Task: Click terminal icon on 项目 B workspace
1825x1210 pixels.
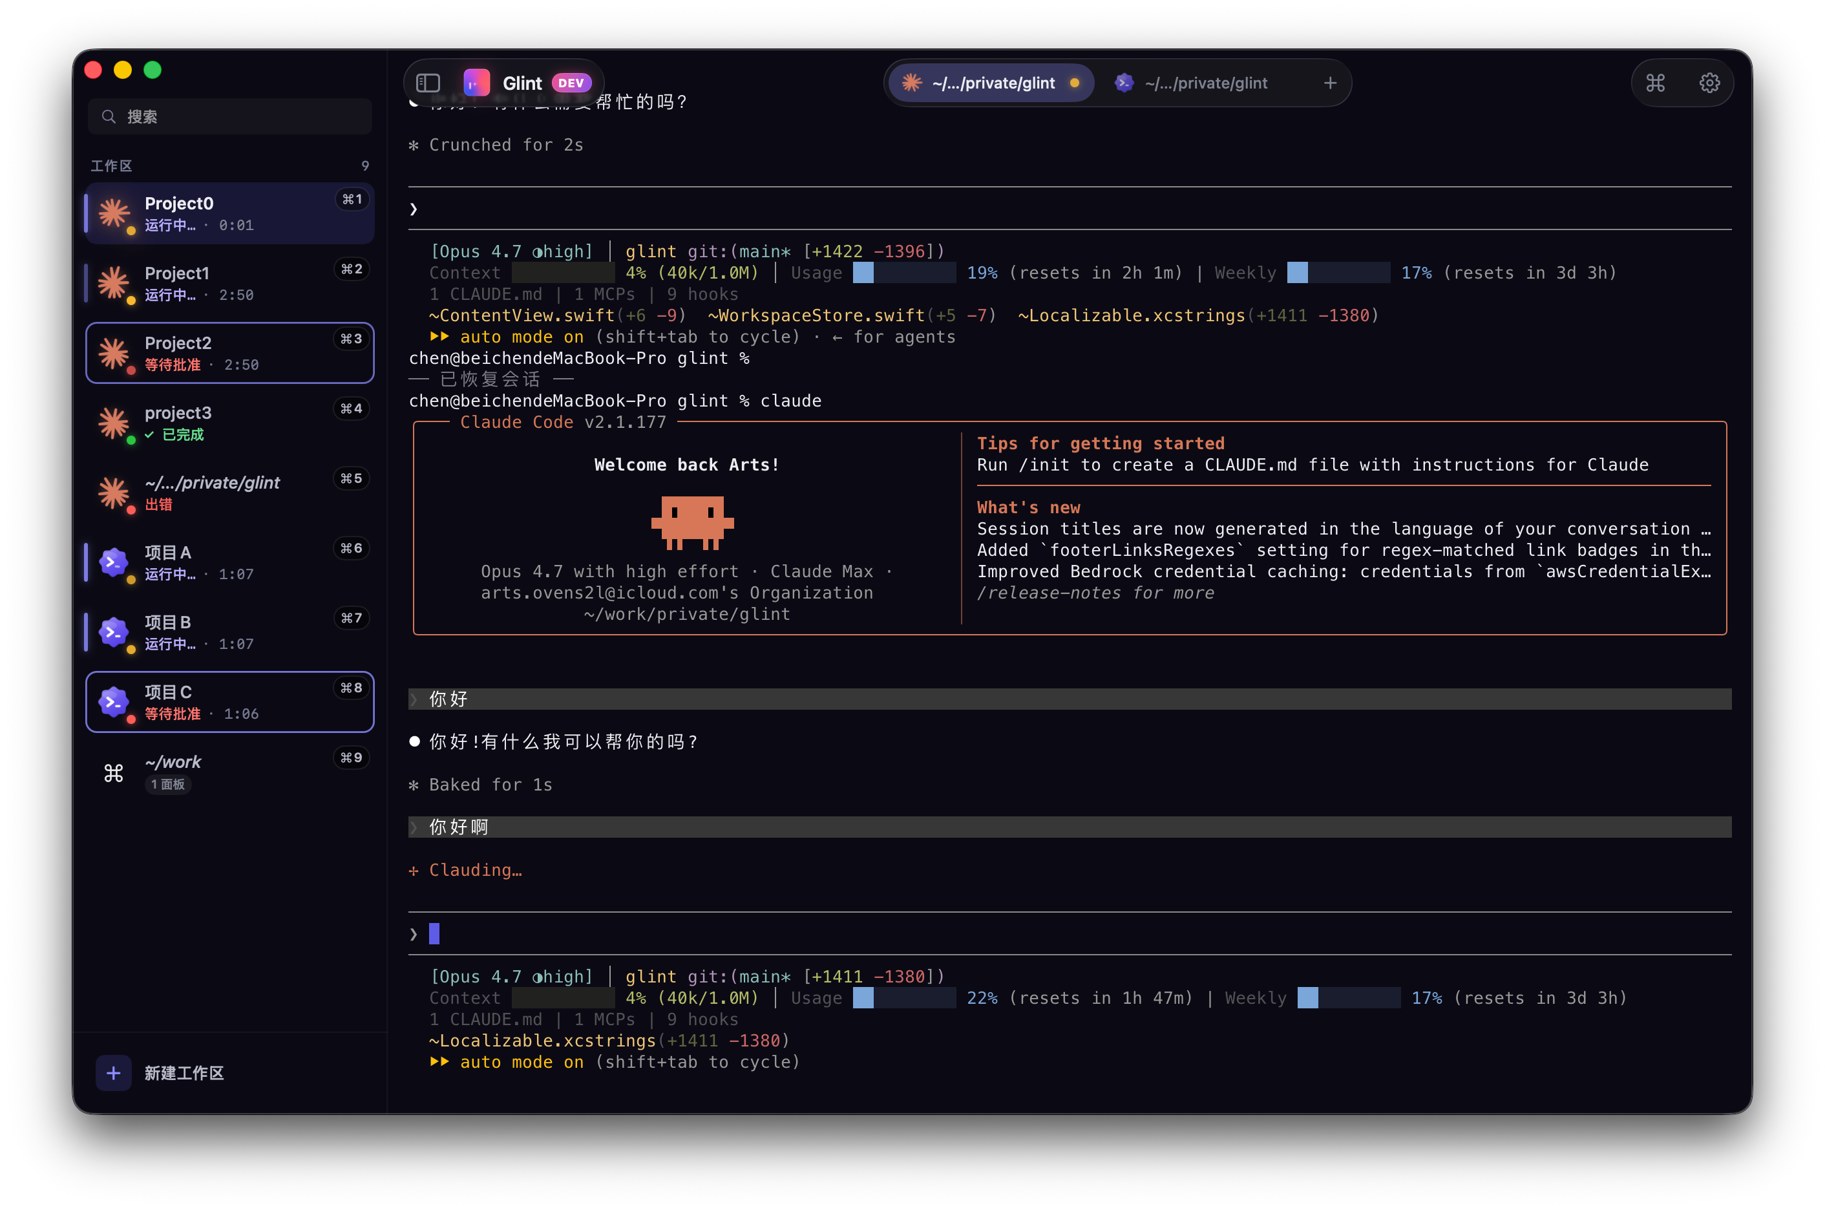Action: point(114,632)
